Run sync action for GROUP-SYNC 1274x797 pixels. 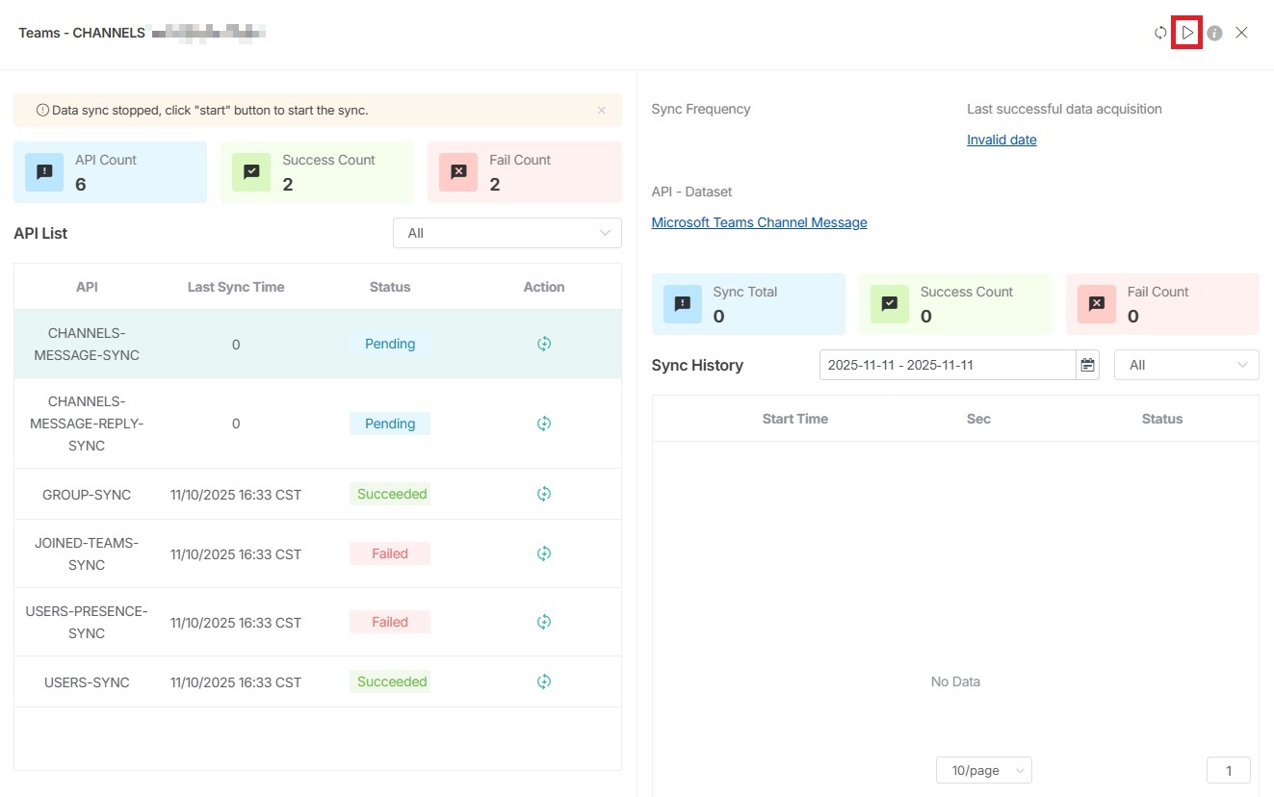tap(544, 494)
